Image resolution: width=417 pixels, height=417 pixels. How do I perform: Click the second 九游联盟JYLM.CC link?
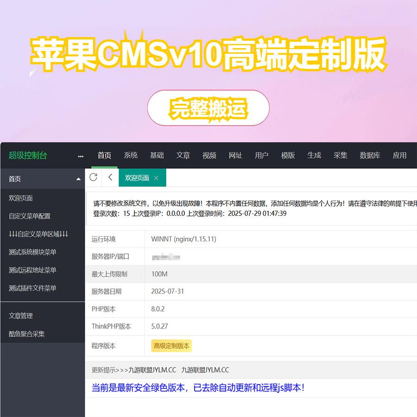[205, 370]
